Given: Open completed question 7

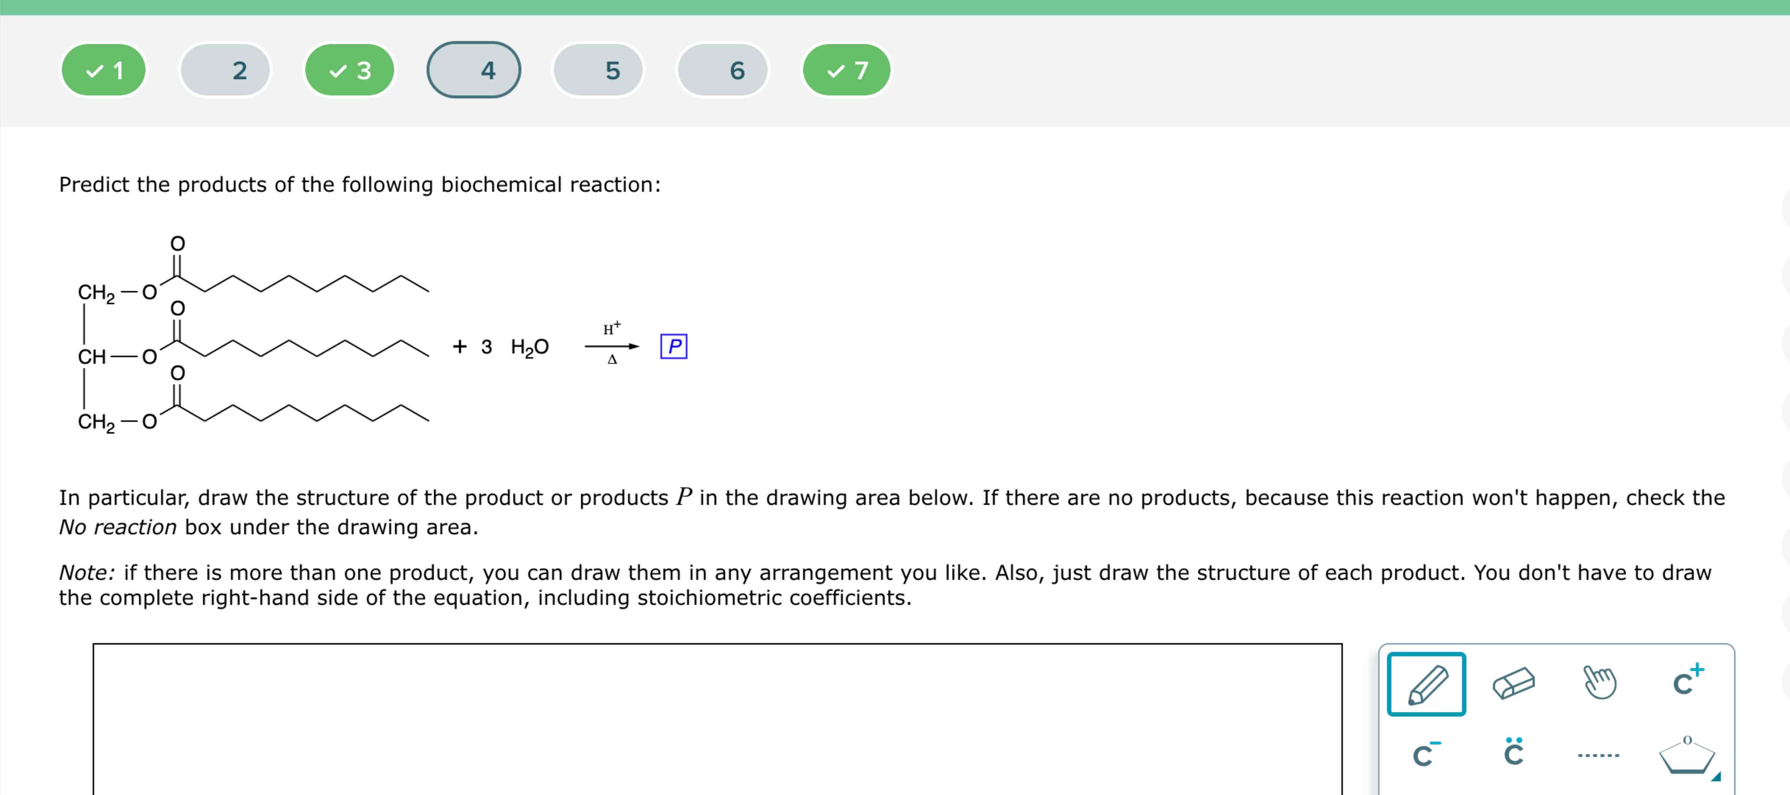Looking at the screenshot, I should coord(846,69).
